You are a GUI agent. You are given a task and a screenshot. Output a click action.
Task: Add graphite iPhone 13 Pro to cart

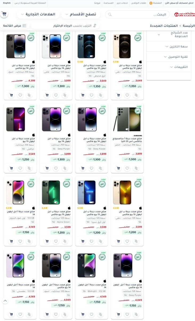click(x=11, y=168)
